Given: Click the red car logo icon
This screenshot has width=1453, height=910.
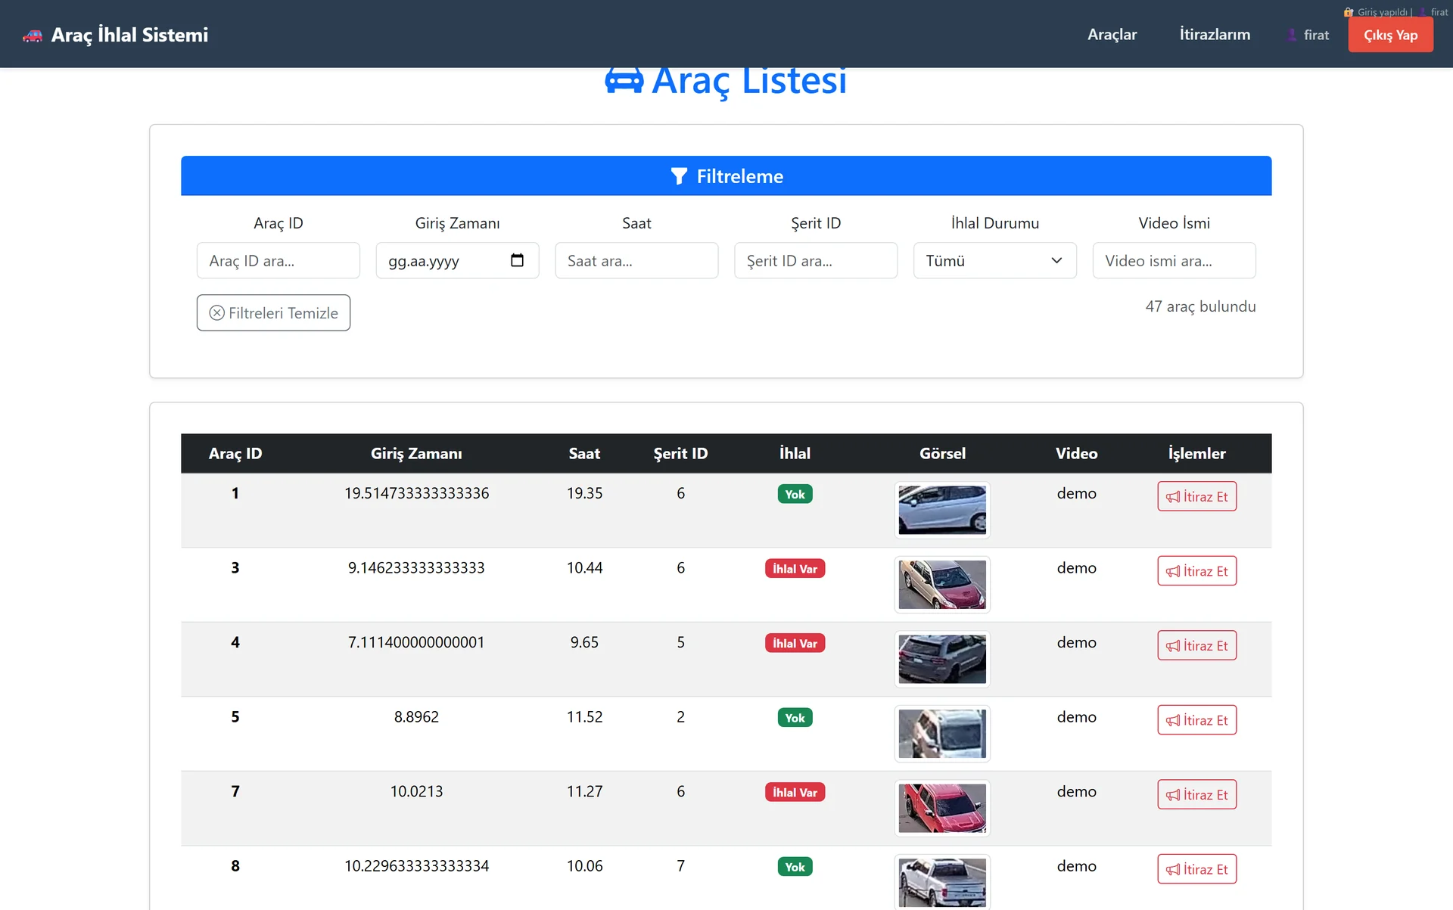Looking at the screenshot, I should click(x=33, y=36).
